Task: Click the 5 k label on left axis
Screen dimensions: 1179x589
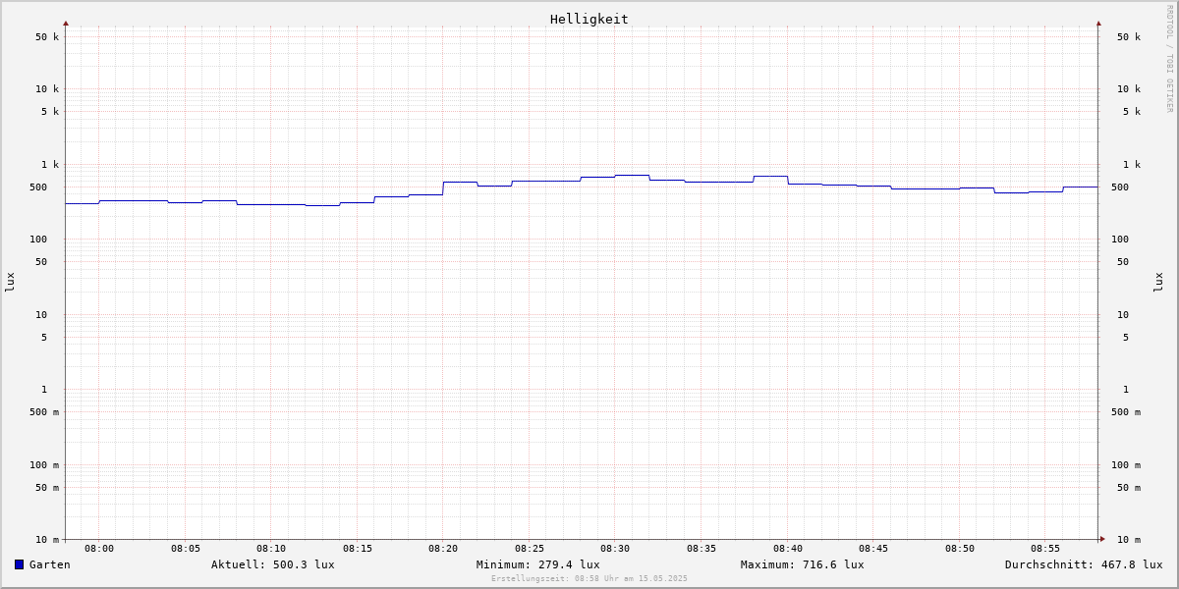Action: [50, 112]
